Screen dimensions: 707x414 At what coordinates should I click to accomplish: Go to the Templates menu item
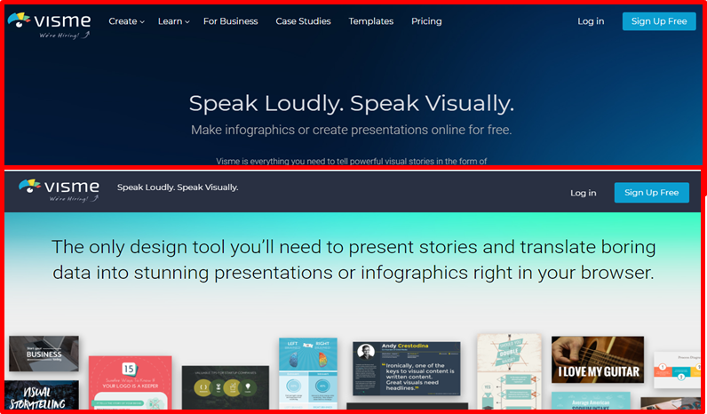(370, 21)
